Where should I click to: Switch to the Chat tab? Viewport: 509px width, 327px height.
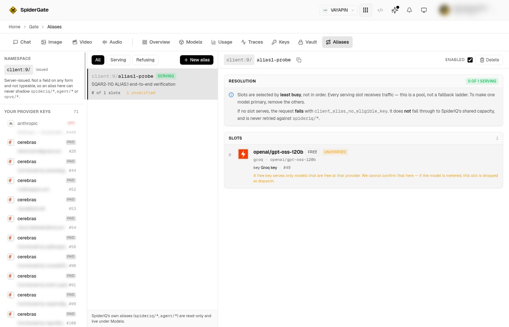(x=22, y=42)
